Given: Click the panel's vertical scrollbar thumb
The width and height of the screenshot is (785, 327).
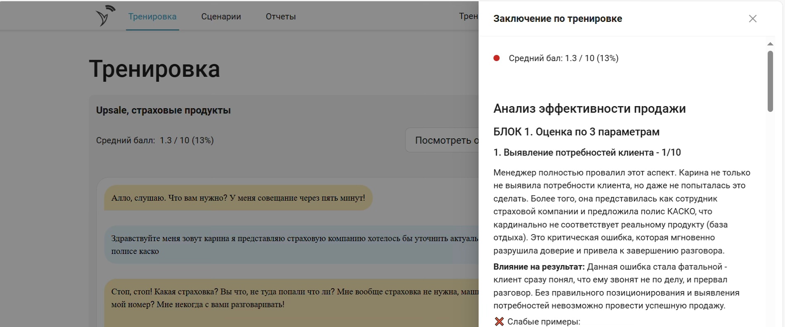Looking at the screenshot, I should pyautogui.click(x=770, y=81).
